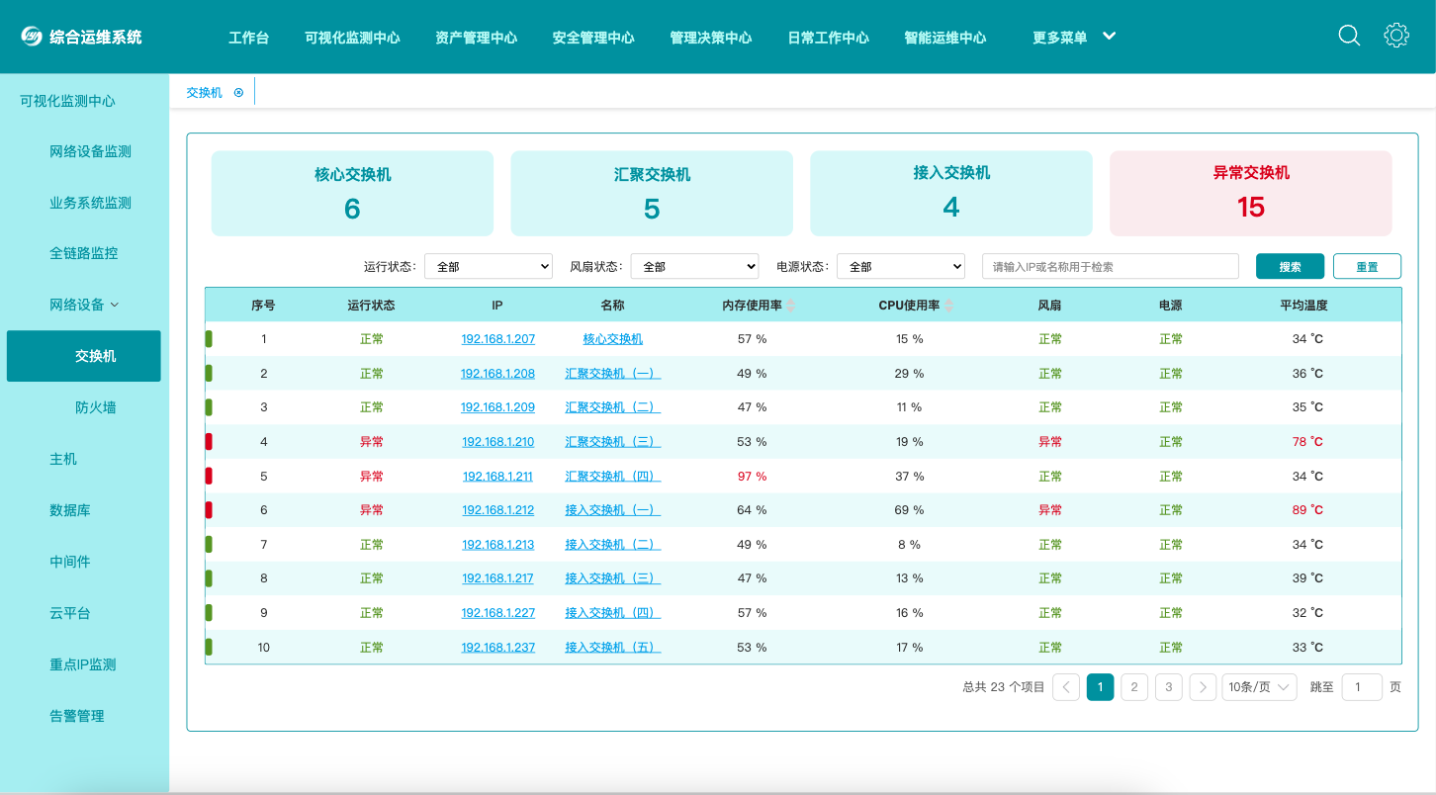Click sidebar heading 可视化监测中心

(67, 101)
